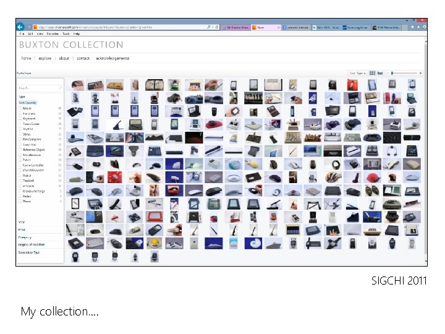The width and height of the screenshot is (445, 334).
Task: Switch to the Samsung browser tab
Action: (355, 28)
